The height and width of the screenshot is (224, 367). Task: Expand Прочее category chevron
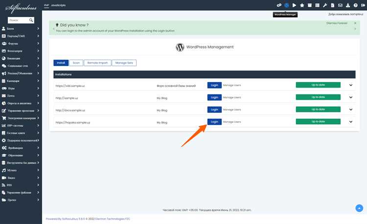pyautogui.click(x=38, y=200)
